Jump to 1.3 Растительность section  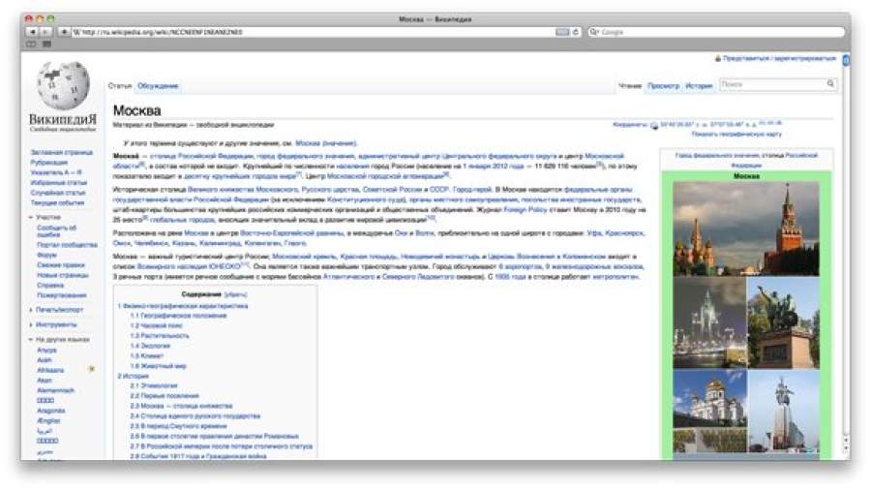pos(160,336)
